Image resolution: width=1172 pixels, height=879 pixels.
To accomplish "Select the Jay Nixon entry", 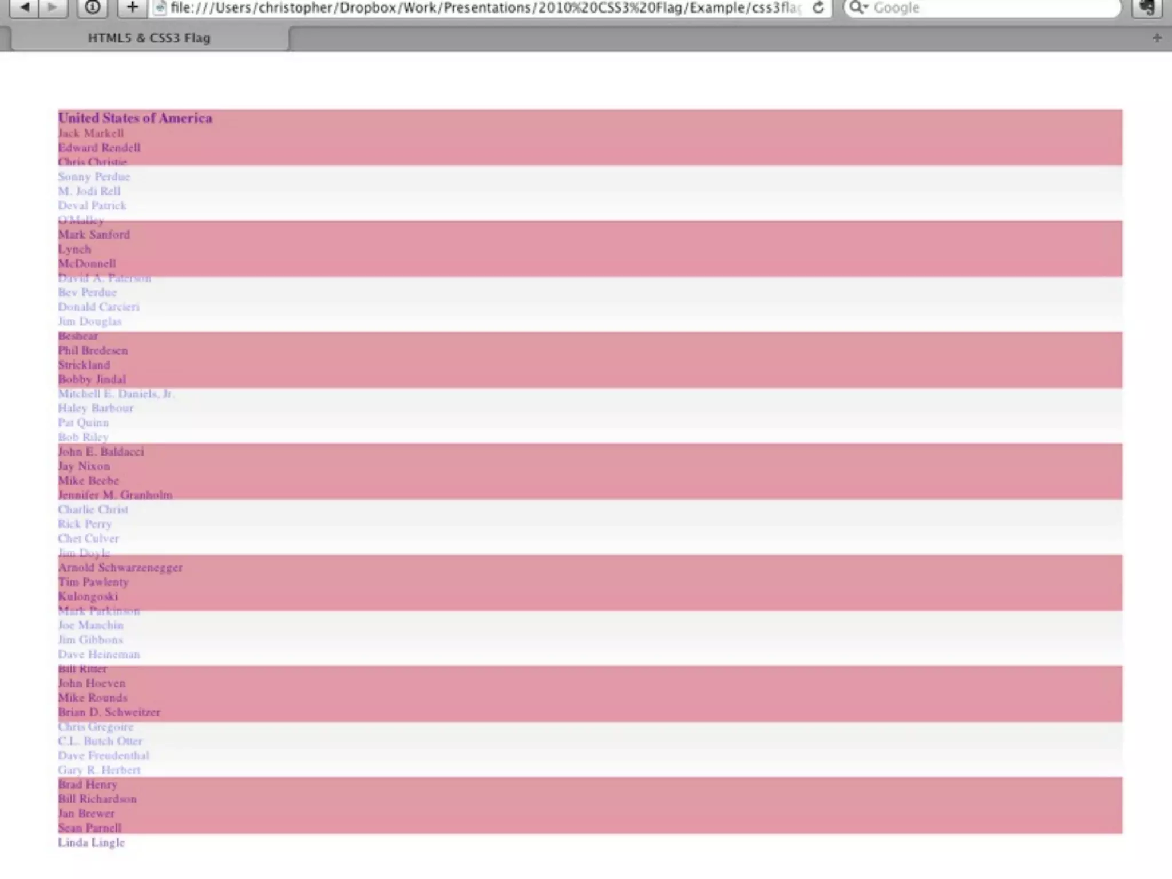I will (x=84, y=466).
